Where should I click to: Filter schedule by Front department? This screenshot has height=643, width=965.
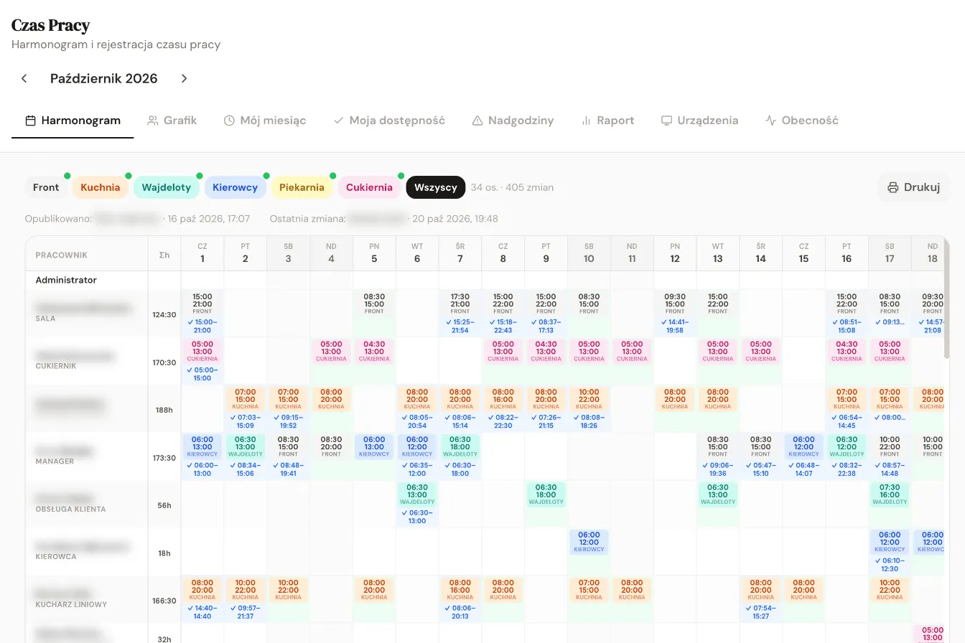[46, 187]
